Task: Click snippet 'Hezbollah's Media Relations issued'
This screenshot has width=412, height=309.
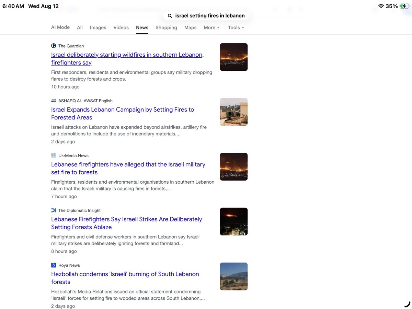Action: pos(128,295)
